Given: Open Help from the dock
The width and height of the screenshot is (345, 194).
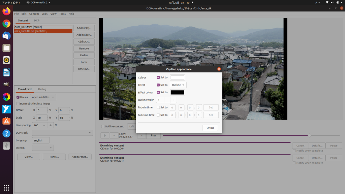Looking at the screenshot, I should 6,133.
